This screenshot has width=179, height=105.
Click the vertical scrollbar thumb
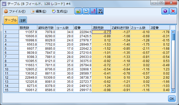click(173, 37)
